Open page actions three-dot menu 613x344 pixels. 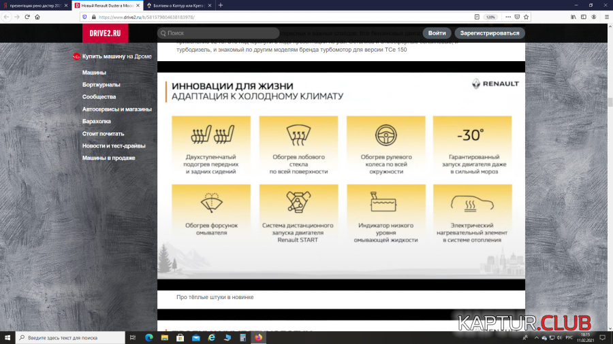508,17
